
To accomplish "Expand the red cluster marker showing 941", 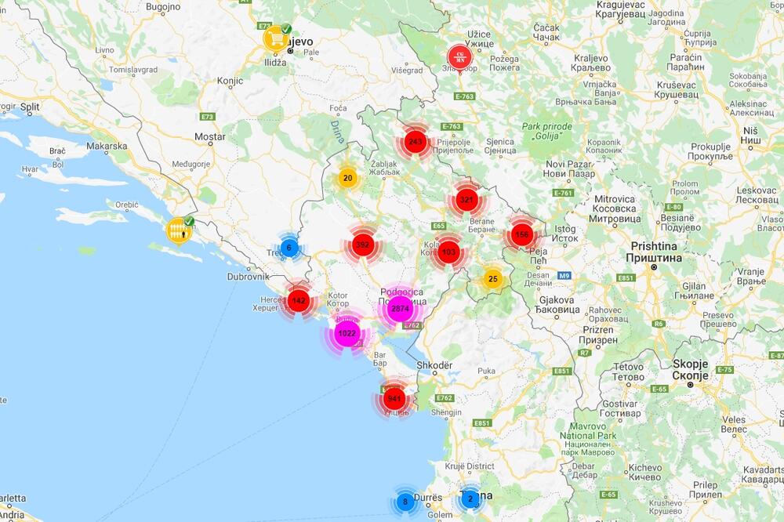I will point(394,399).
